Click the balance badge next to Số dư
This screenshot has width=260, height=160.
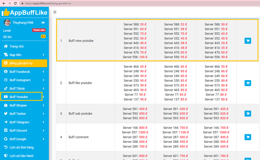coord(43,36)
